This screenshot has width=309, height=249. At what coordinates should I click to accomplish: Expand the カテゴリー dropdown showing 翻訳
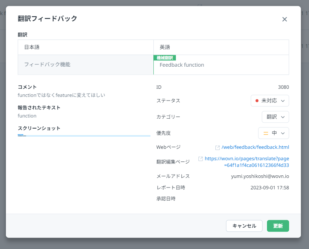click(x=275, y=117)
